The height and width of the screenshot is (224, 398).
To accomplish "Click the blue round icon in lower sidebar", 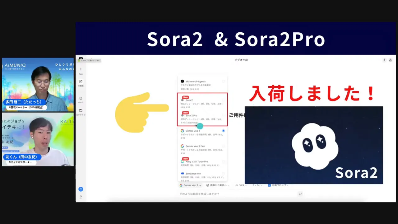I will (x=81, y=189).
